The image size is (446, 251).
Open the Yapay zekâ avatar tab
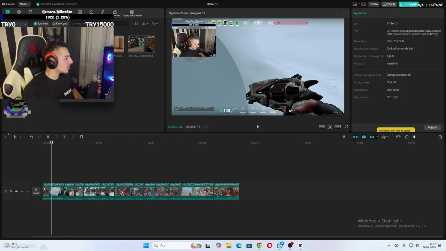click(x=132, y=13)
